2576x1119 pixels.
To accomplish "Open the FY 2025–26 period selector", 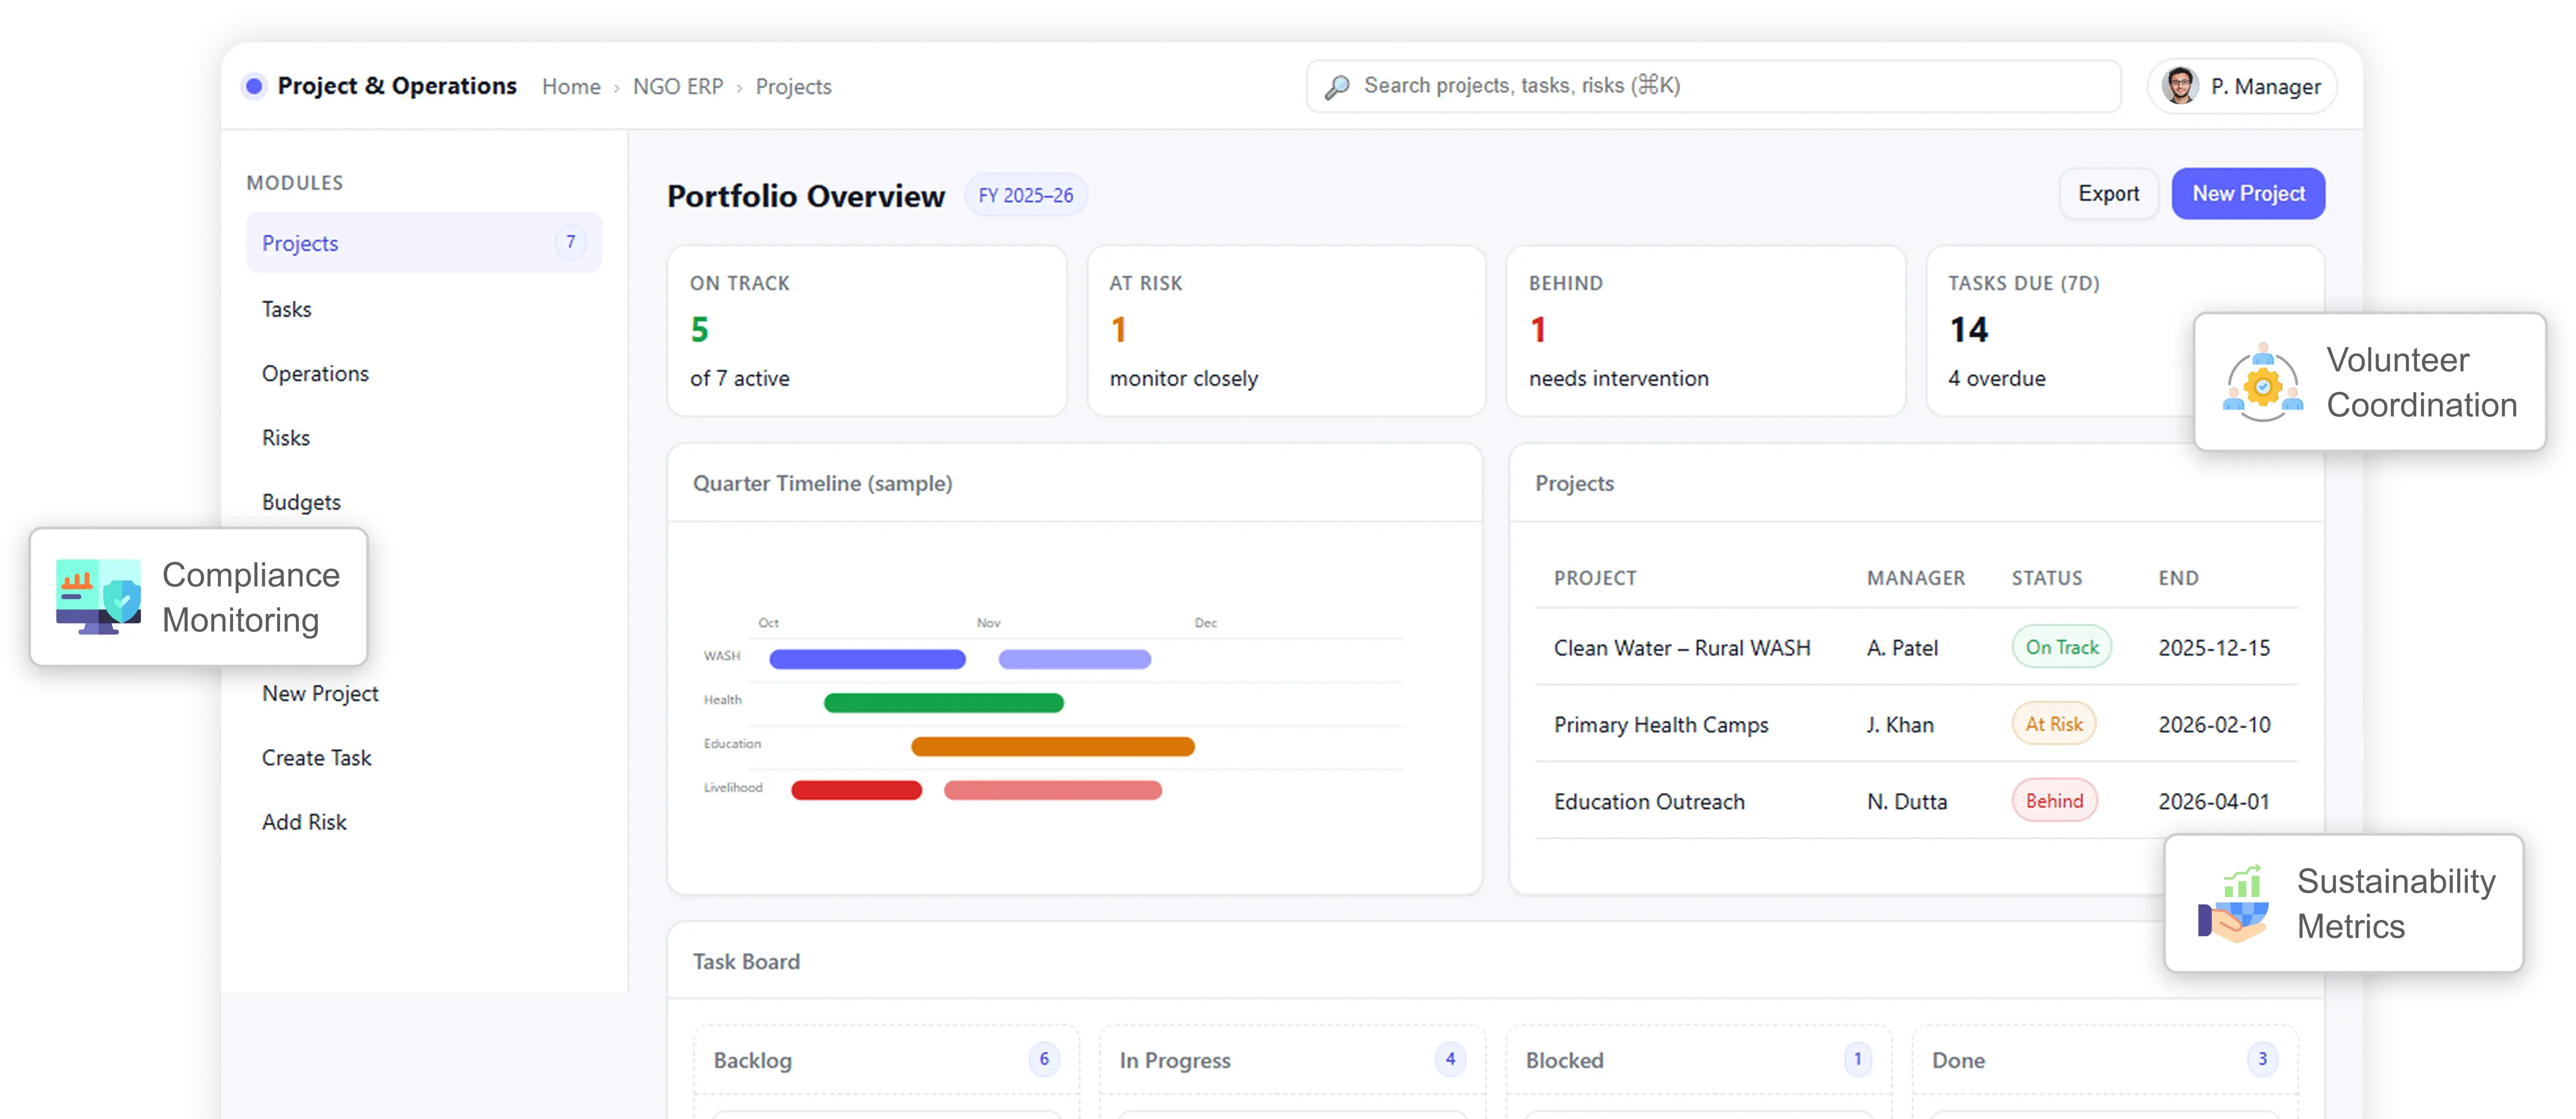I will [x=1026, y=194].
